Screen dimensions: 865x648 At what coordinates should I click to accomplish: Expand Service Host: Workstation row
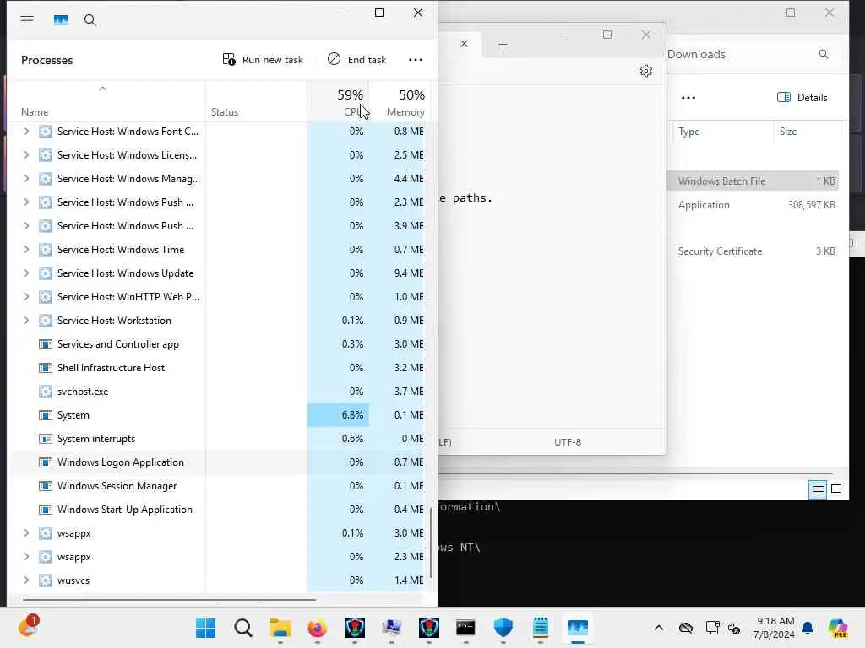tap(26, 320)
